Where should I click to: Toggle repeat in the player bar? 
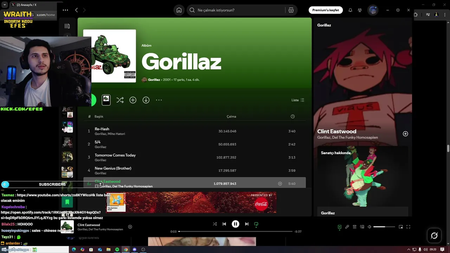[x=256, y=224]
